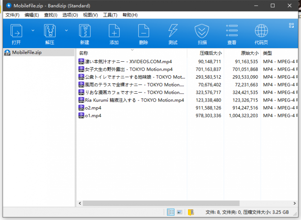The image size is (301, 220).
Task: Expand the dropdown arrow beside Open (打开)
Action: (x=33, y=30)
